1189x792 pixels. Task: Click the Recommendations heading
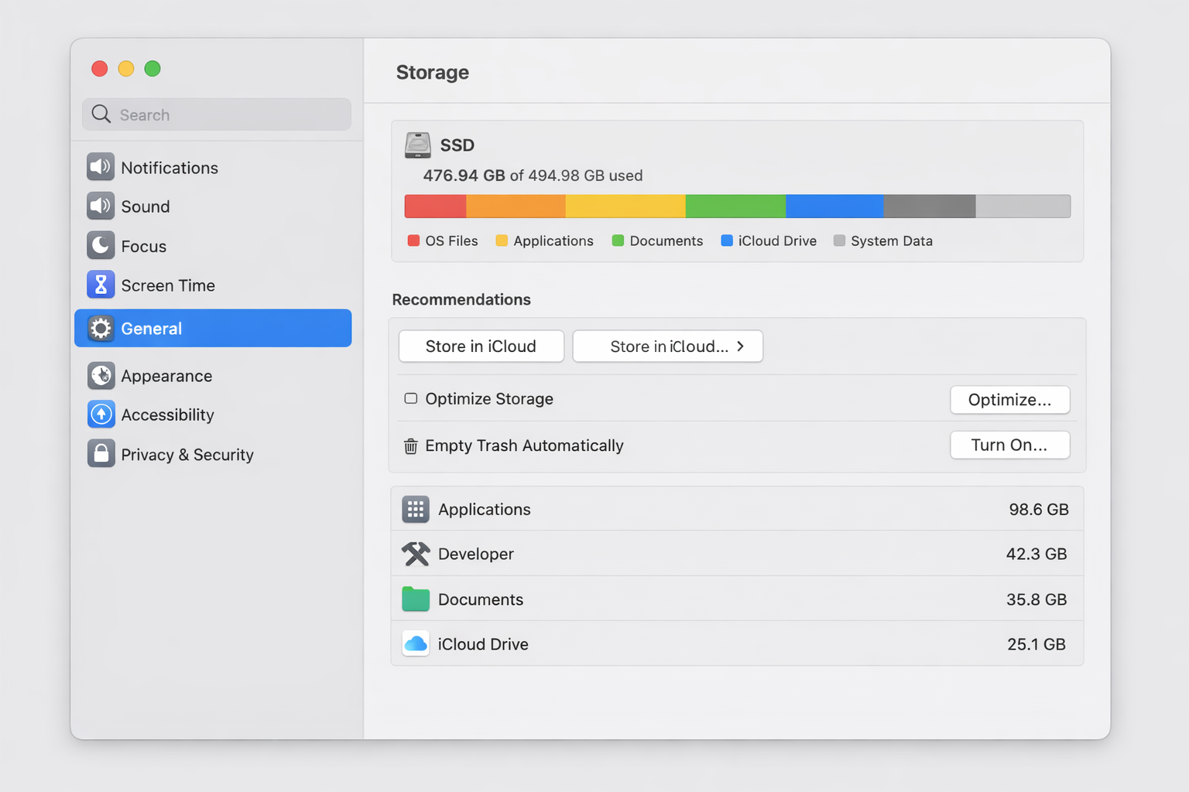(x=461, y=299)
